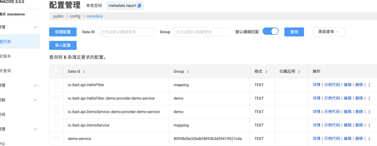Screen dimensions: 377x146
Task: Sort table by Data Id column icon
Action: click(x=84, y=72)
